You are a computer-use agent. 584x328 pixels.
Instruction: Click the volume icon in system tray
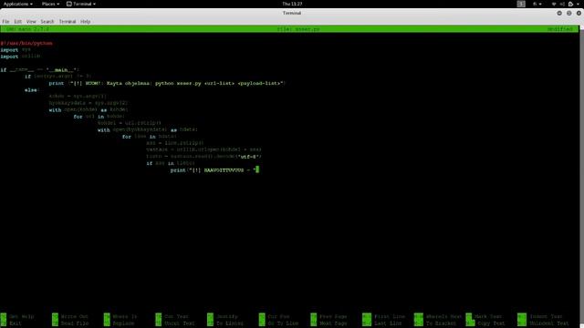coord(562,4)
